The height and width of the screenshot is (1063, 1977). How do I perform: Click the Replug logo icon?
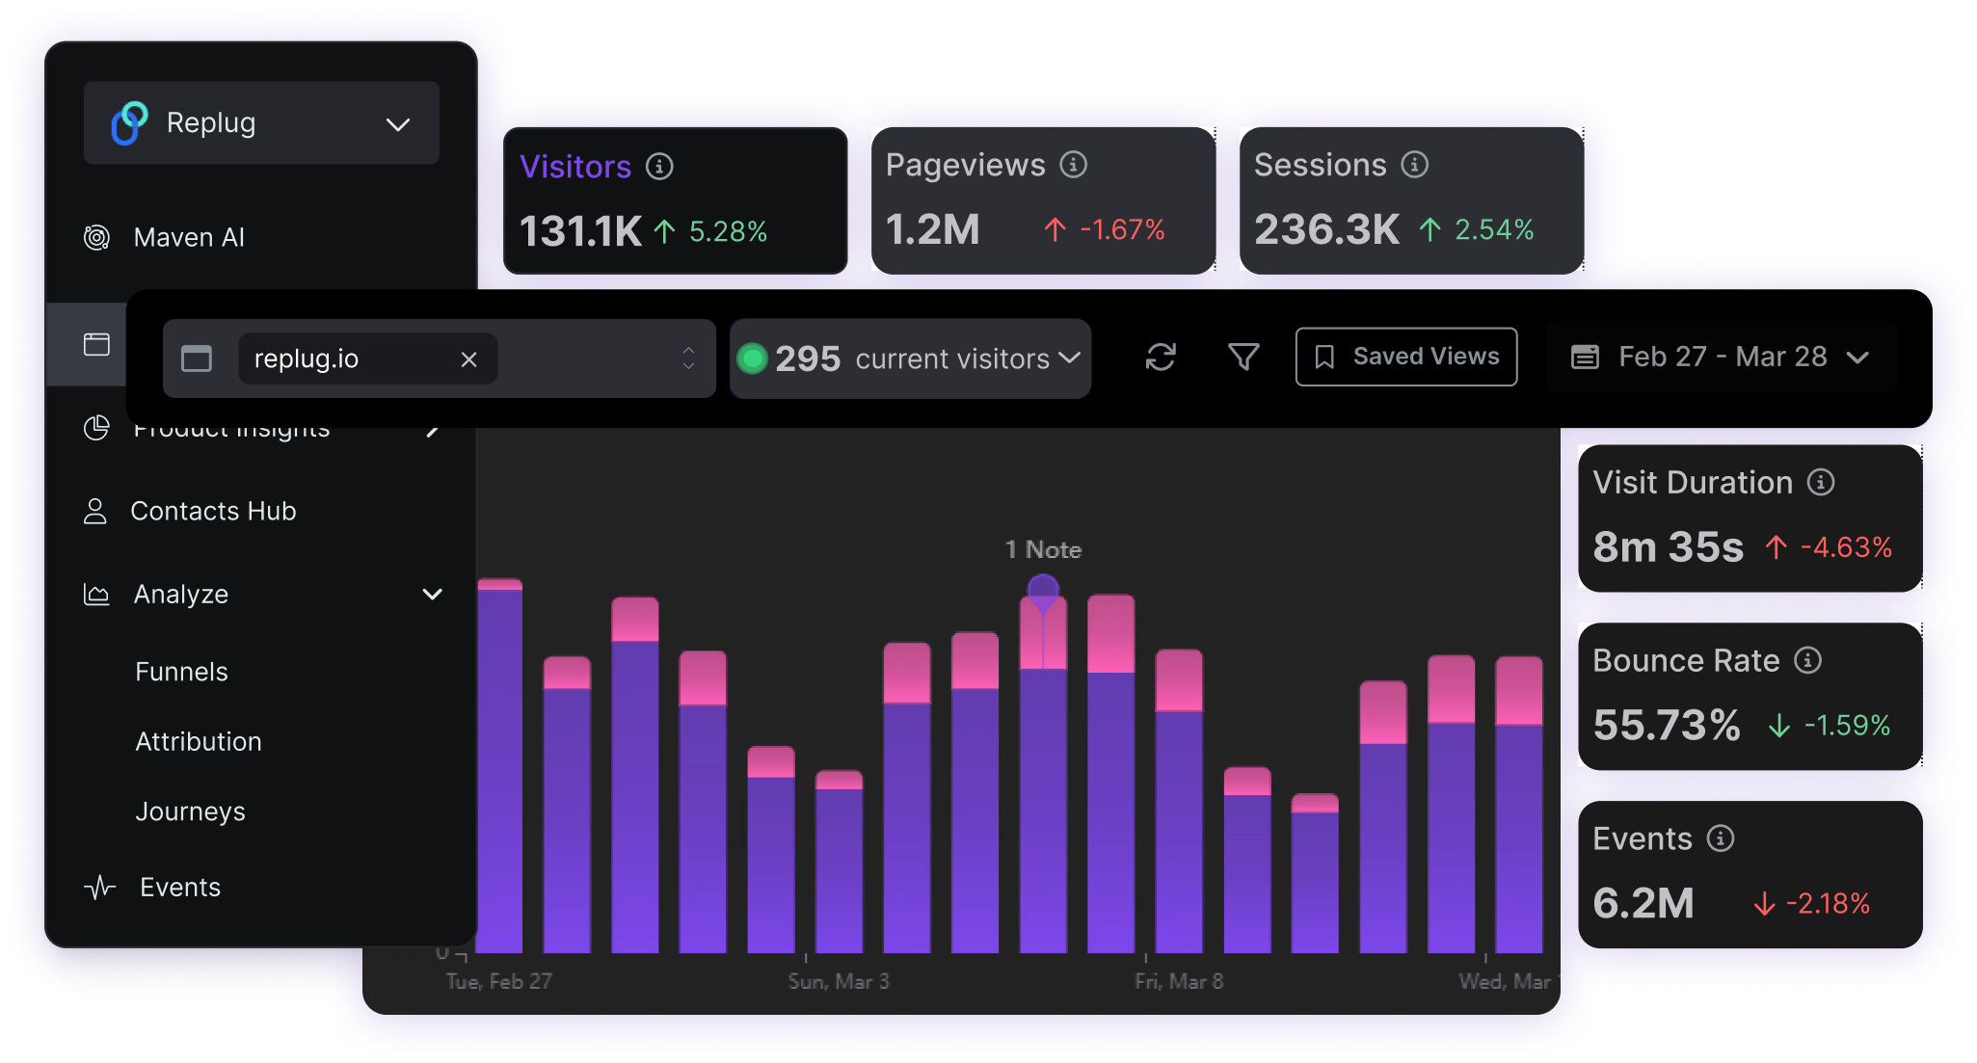(x=129, y=123)
